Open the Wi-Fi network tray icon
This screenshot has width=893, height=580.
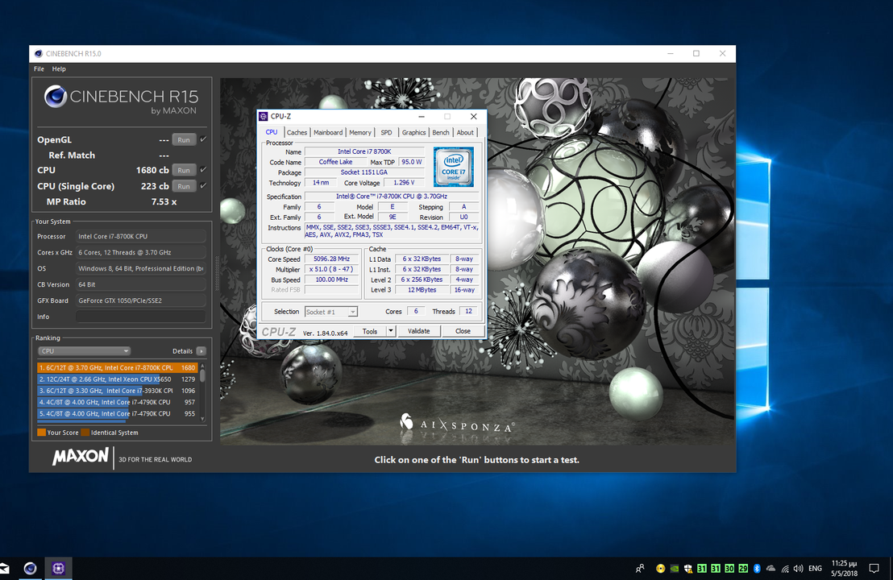(x=785, y=568)
